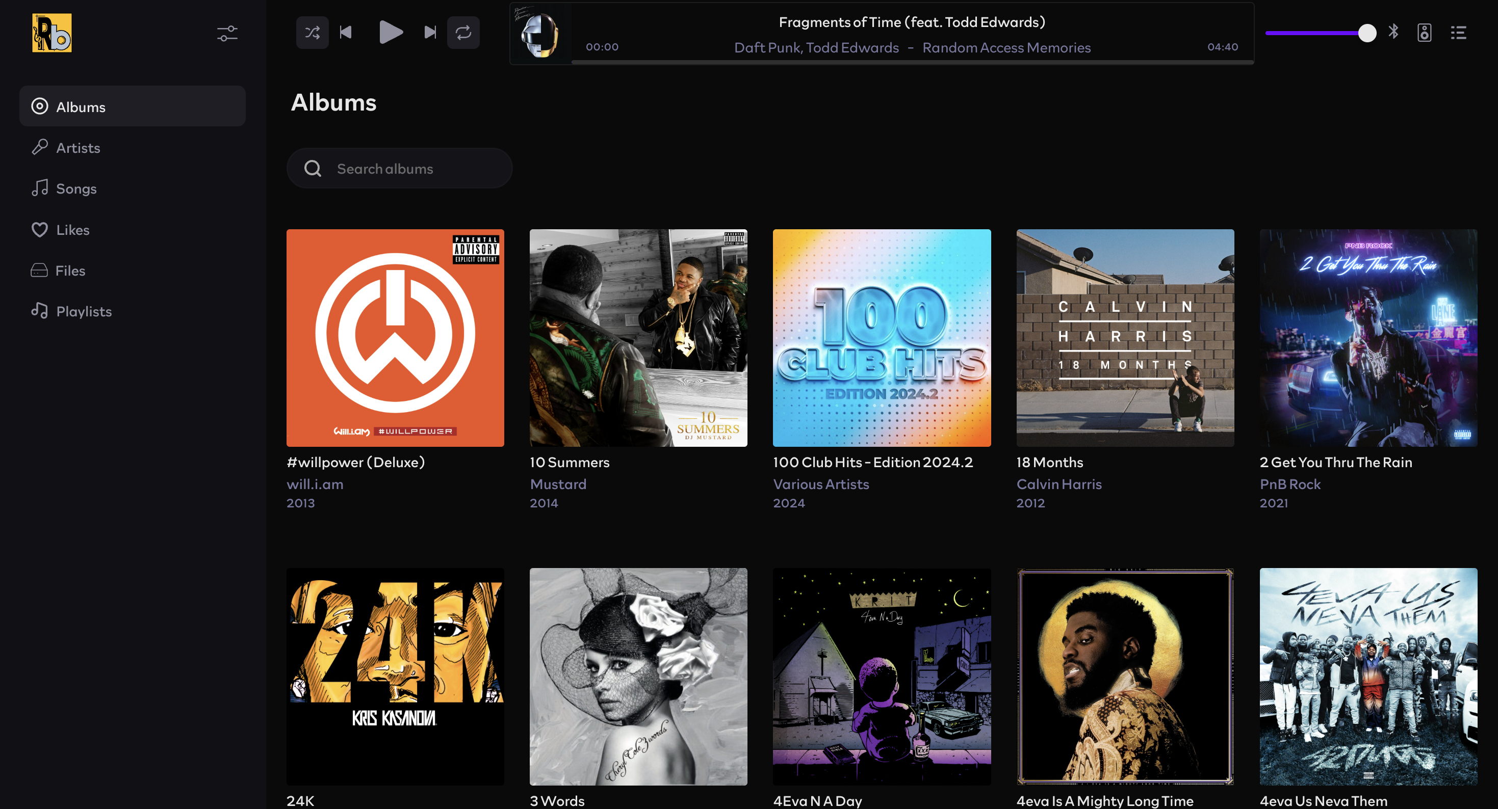Open the 24K album cover
Image resolution: width=1498 pixels, height=809 pixels.
click(396, 677)
